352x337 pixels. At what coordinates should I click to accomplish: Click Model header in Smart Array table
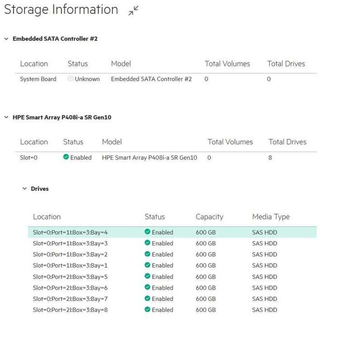112,142
